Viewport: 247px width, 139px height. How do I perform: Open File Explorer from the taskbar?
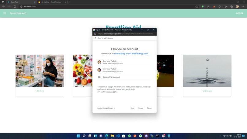(112, 136)
